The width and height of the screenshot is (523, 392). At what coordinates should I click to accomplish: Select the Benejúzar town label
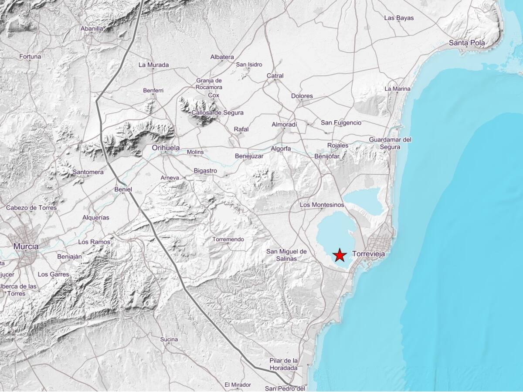point(250,156)
